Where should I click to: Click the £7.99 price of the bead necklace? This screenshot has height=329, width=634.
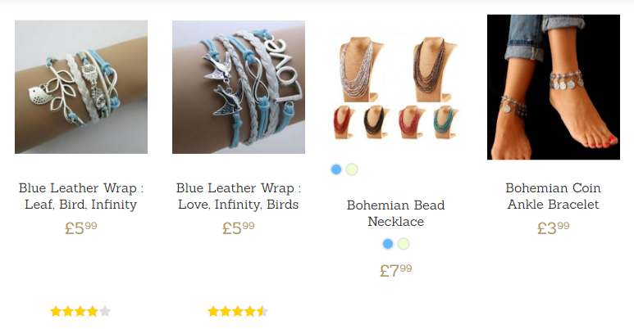(396, 270)
